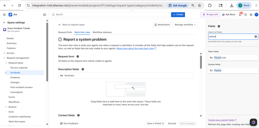Open Features settings page

(x=11, y=48)
